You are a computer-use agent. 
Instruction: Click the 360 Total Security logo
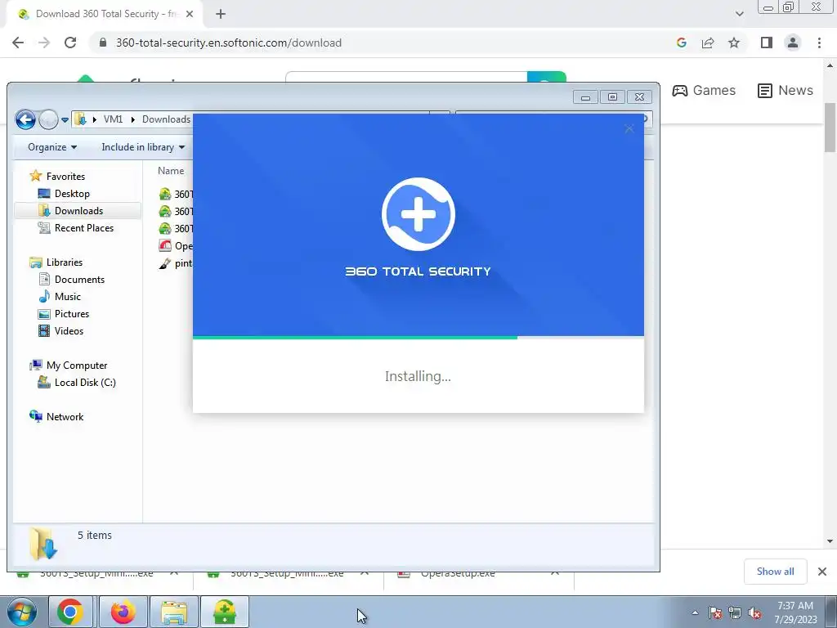pyautogui.click(x=418, y=214)
